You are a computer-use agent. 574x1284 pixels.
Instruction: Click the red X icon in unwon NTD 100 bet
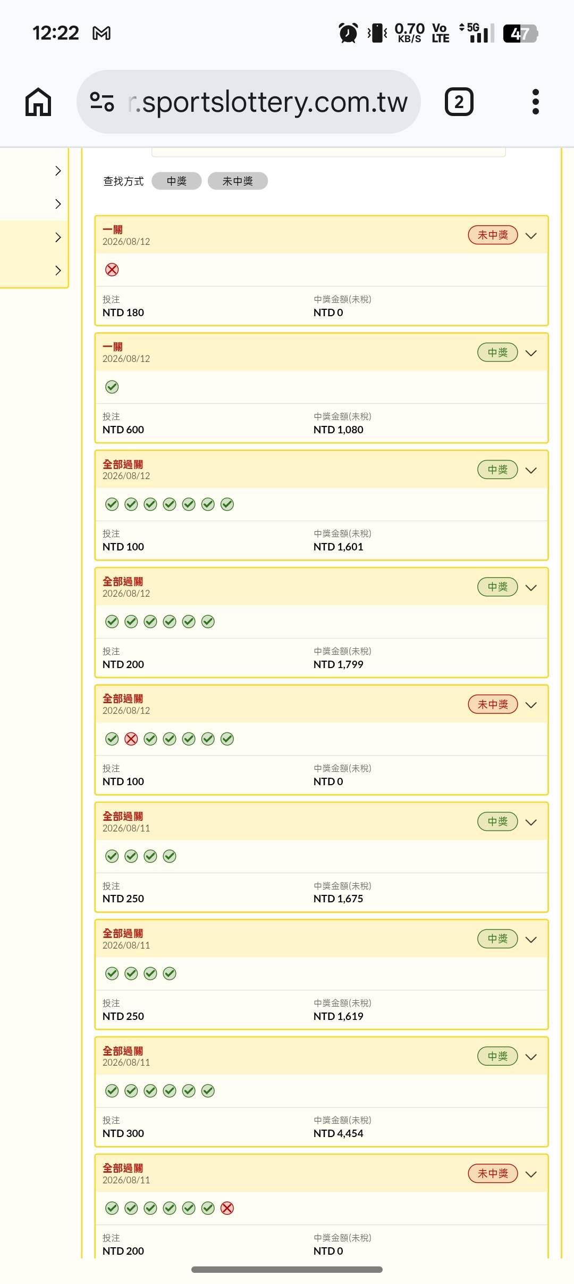tap(131, 739)
